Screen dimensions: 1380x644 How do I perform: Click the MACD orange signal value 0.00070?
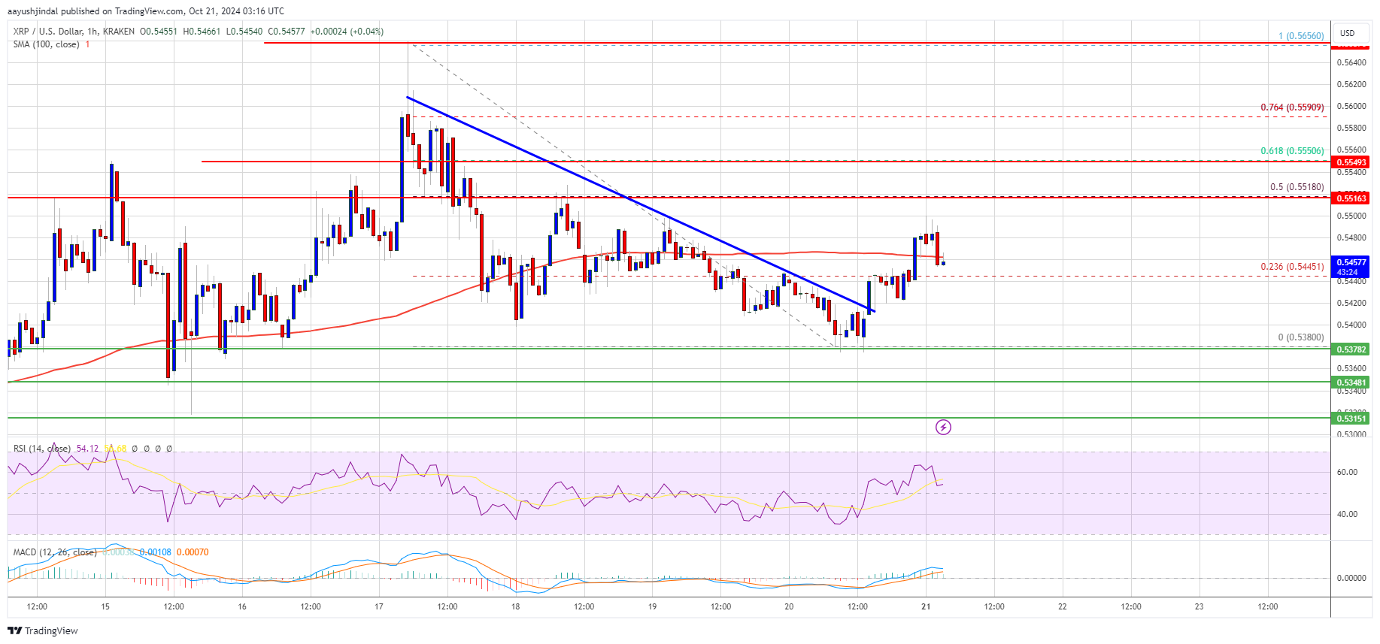pos(193,552)
